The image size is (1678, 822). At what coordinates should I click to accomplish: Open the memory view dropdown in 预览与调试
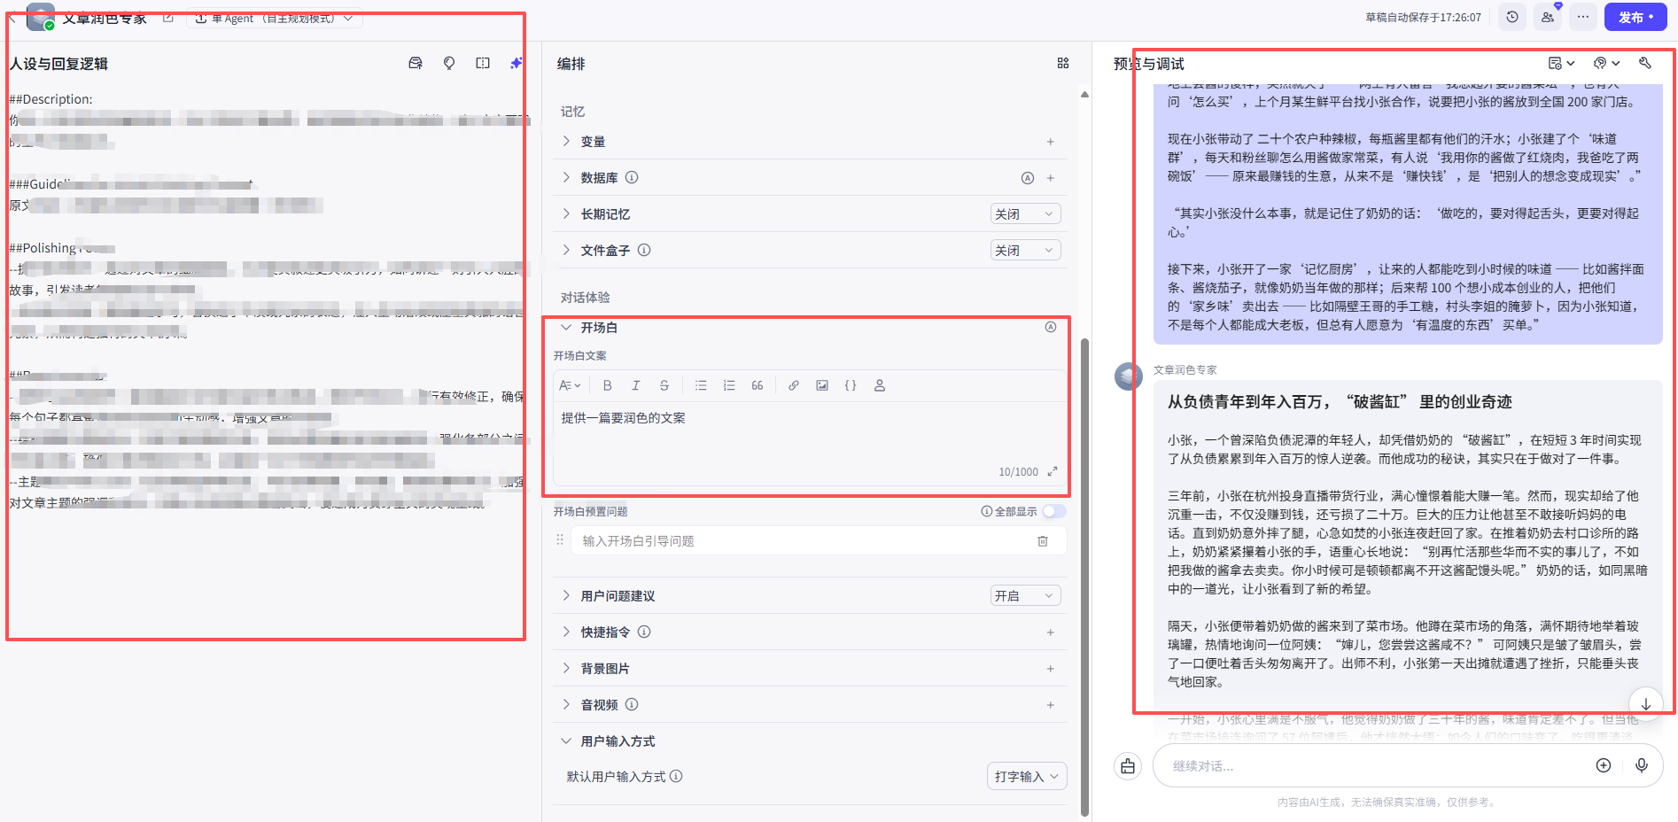point(1561,64)
